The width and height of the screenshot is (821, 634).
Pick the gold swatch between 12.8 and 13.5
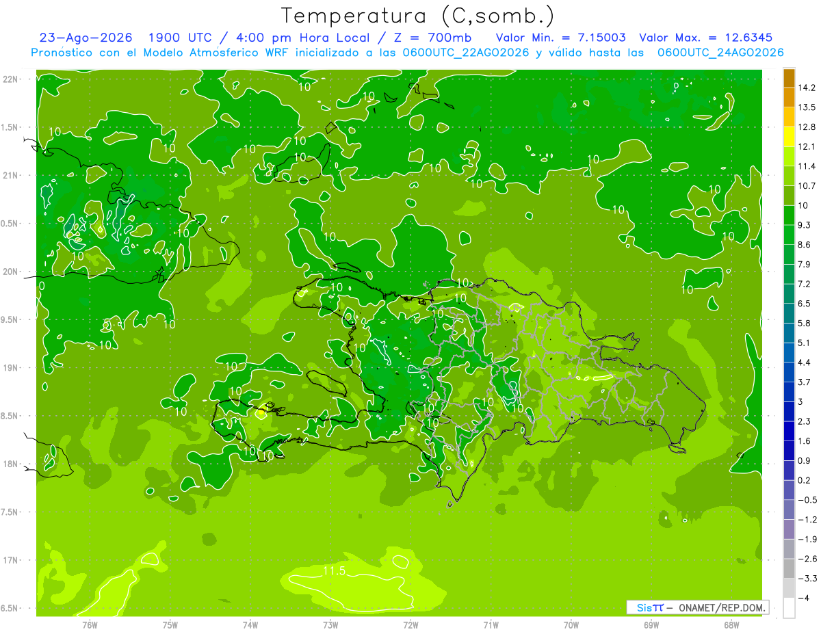coord(789,116)
